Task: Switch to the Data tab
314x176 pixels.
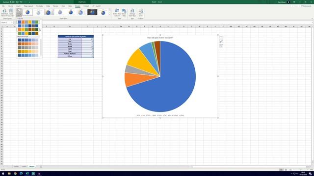Action: point(48,6)
